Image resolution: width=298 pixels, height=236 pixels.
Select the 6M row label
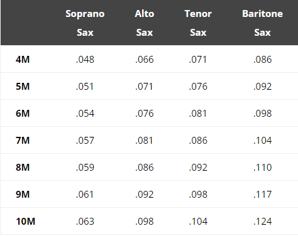(x=23, y=114)
